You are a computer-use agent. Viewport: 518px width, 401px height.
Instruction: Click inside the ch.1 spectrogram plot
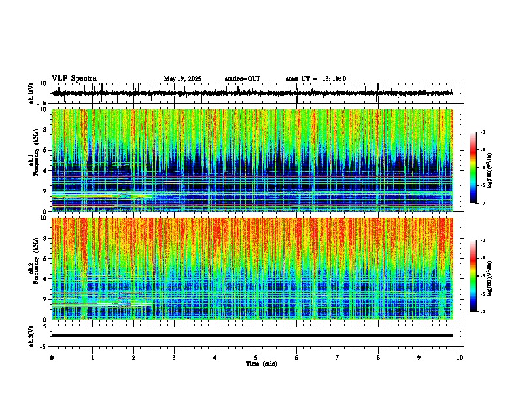click(x=252, y=160)
